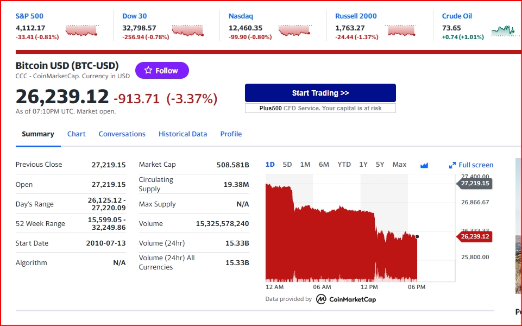522x326 pixels.
Task: Click the CoinMarketCap logo icon
Action: (x=321, y=299)
